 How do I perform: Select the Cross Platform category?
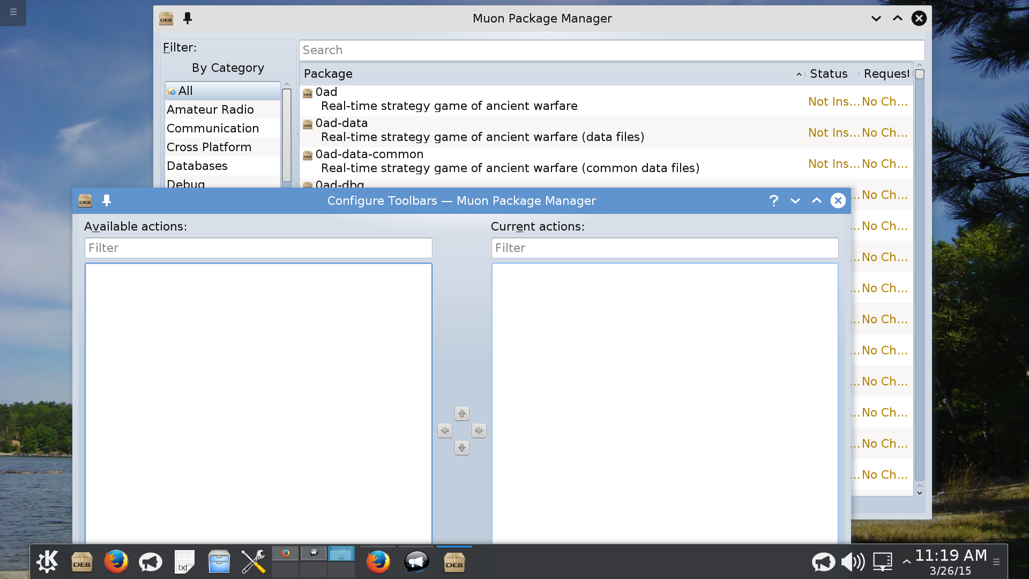(222, 147)
